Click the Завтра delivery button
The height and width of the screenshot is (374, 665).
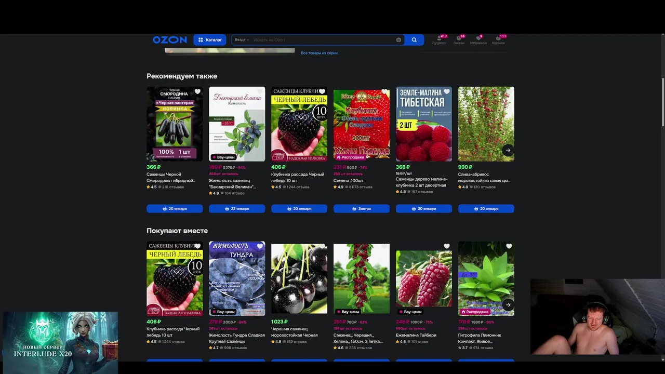[362, 208]
